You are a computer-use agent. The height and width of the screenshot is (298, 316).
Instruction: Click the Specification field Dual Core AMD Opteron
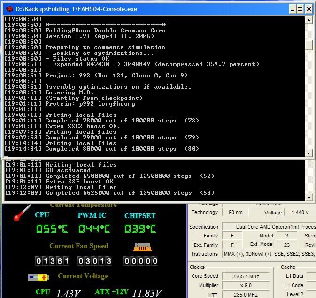tap(269, 227)
